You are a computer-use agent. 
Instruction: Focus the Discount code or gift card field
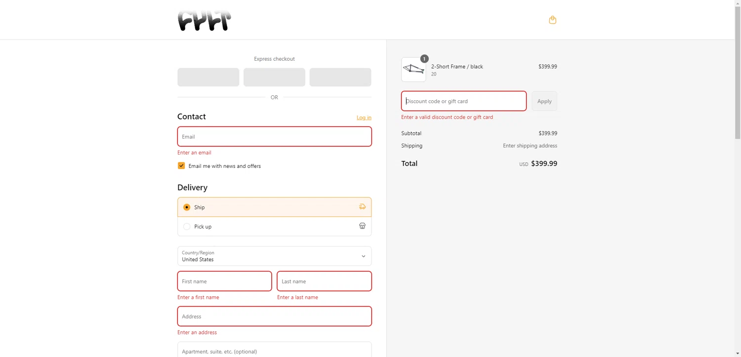click(463, 101)
